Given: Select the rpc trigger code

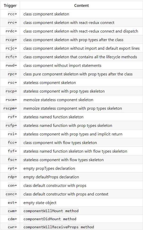Looking at the screenshot, I should coord(12,74).
